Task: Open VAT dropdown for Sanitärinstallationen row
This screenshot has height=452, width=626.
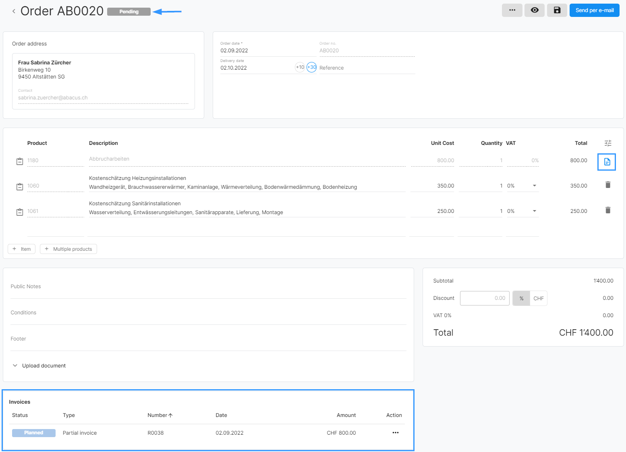Action: (534, 211)
